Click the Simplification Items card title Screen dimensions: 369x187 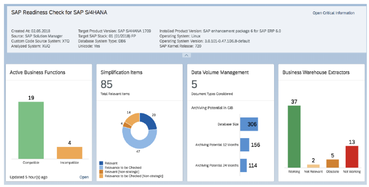(x=121, y=72)
